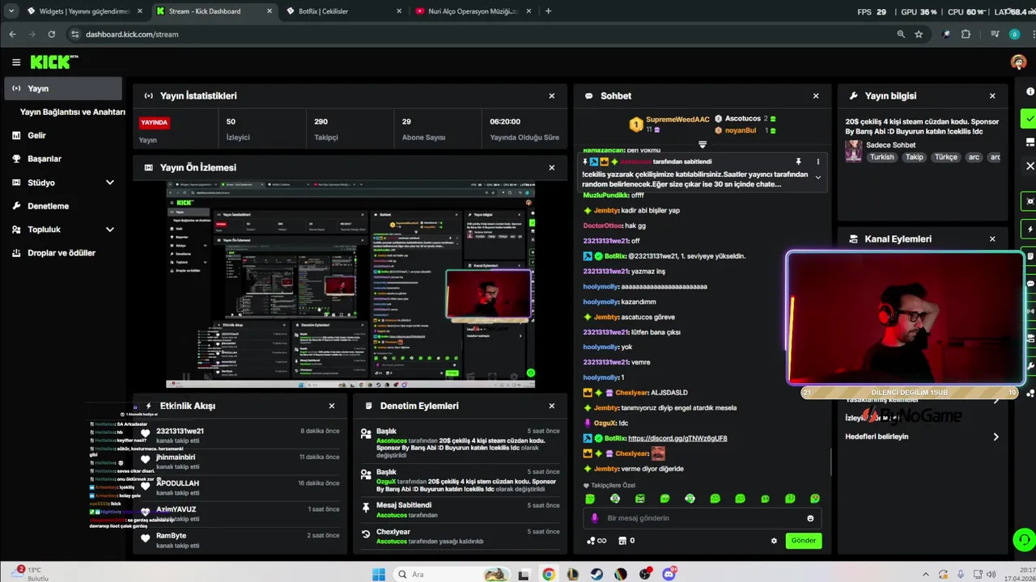Open Discord from the taskbar
This screenshot has height=582, width=1036.
click(x=669, y=575)
